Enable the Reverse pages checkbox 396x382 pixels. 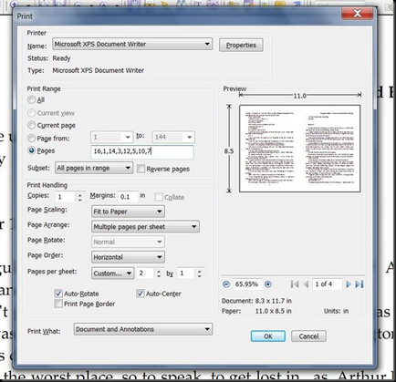coord(141,169)
